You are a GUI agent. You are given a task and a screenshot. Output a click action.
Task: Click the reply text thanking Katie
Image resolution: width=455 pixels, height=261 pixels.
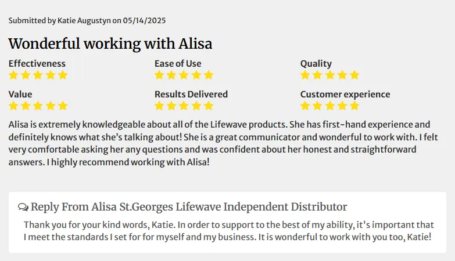(228, 231)
